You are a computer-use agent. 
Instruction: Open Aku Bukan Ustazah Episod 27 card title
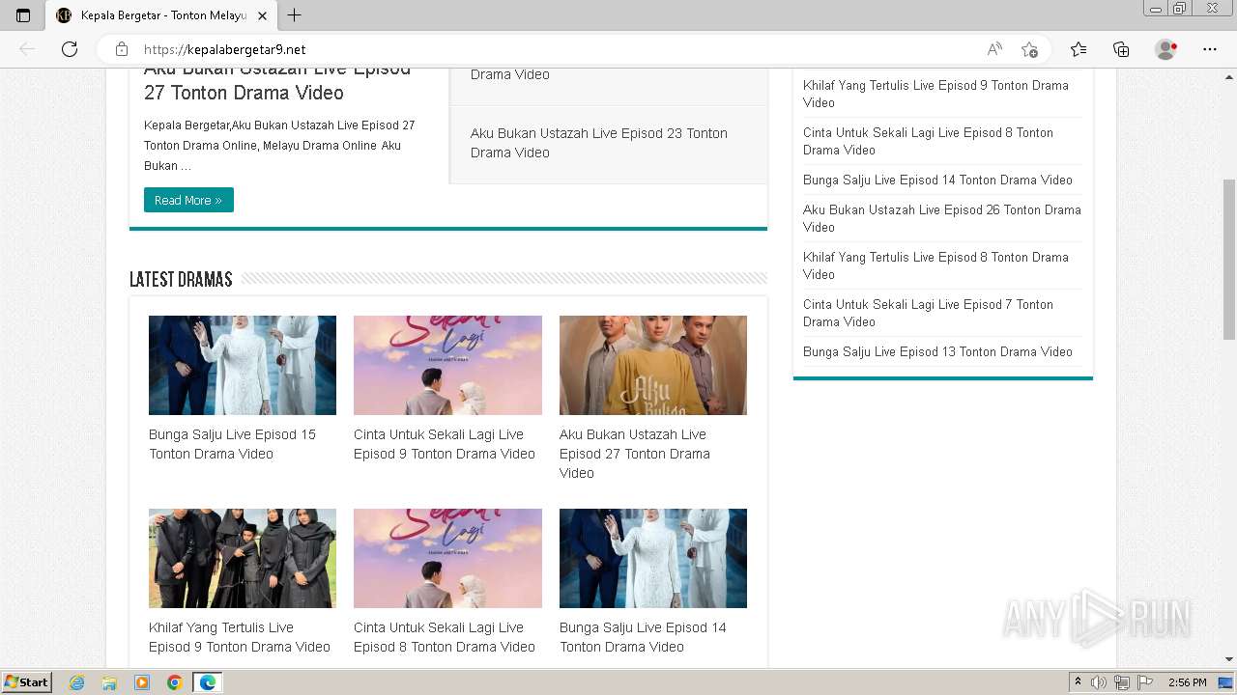pyautogui.click(x=635, y=454)
